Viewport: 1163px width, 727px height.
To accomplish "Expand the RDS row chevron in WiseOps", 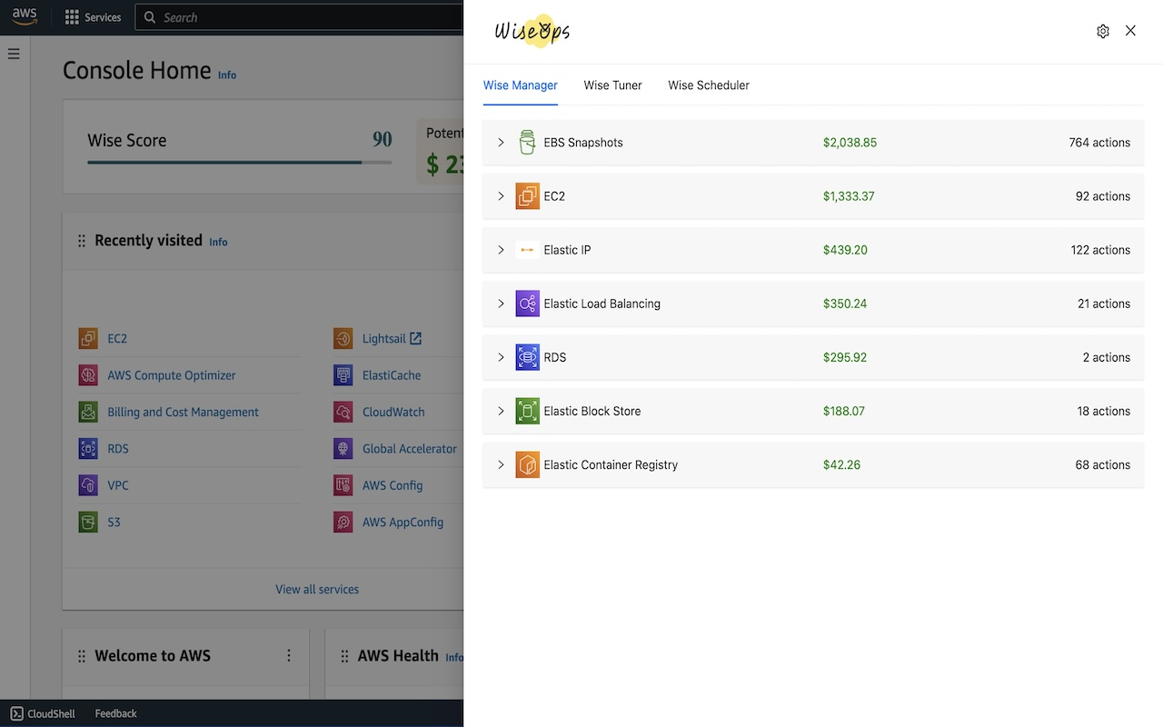I will [x=501, y=357].
